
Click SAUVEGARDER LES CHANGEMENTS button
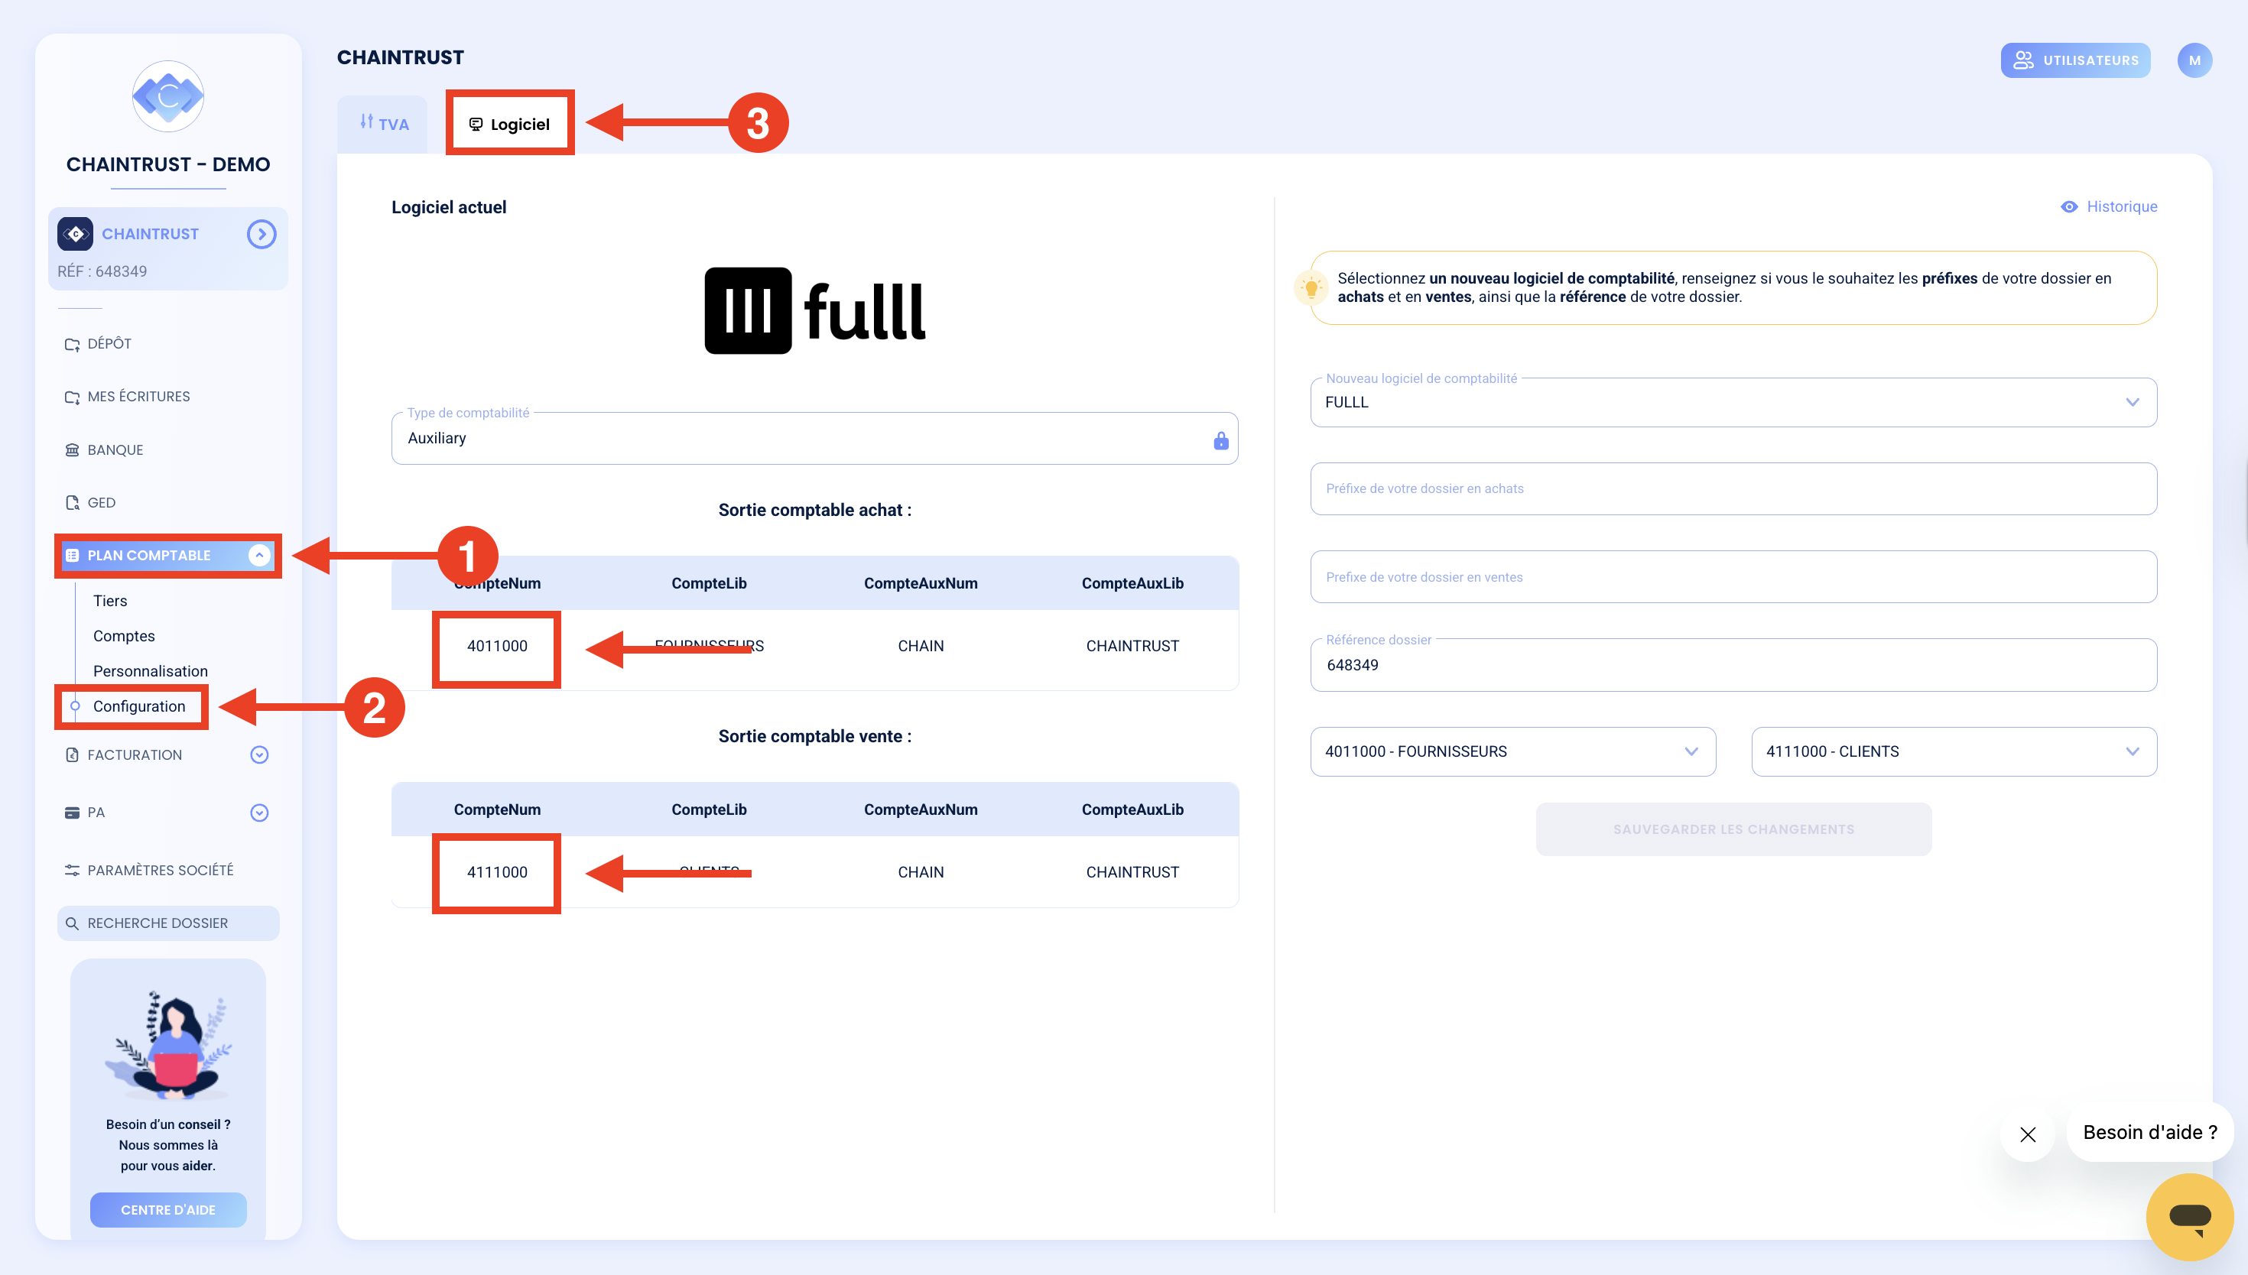(x=1733, y=829)
